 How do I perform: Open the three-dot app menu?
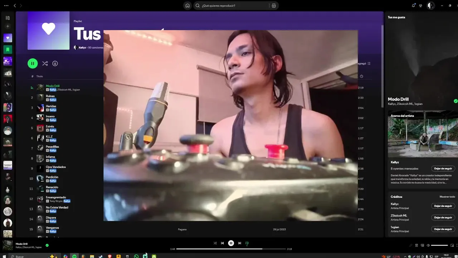[6, 6]
